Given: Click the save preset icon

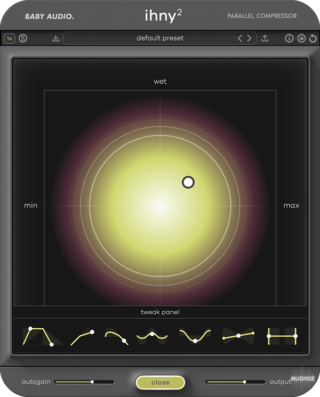Looking at the screenshot, I should coord(301,38).
